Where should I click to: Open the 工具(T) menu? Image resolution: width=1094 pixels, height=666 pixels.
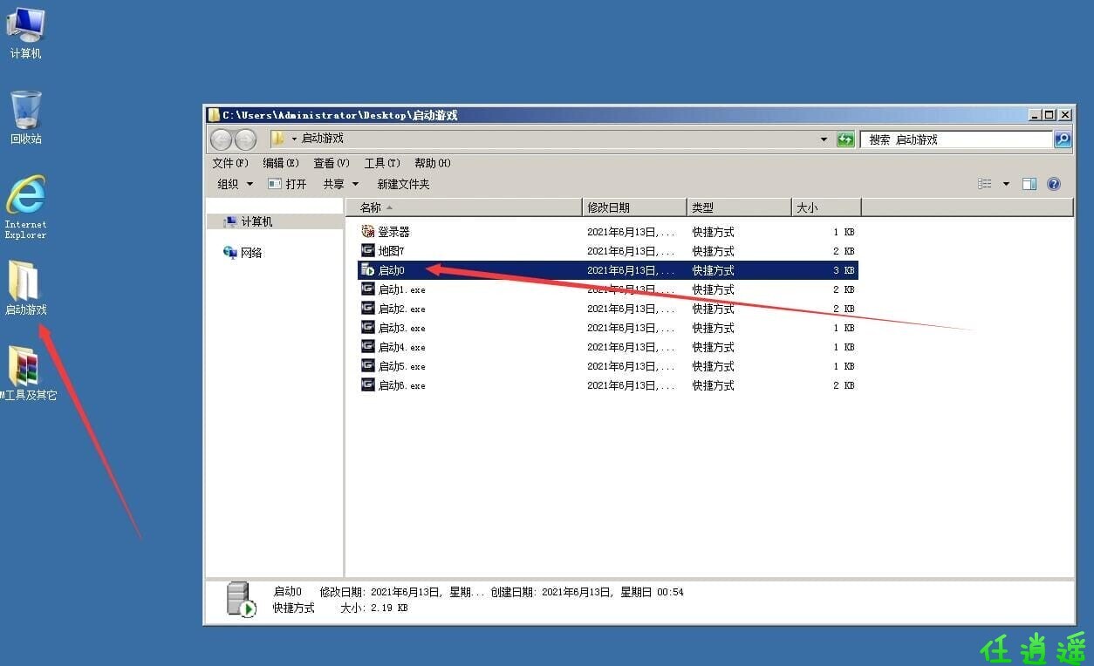coord(382,163)
